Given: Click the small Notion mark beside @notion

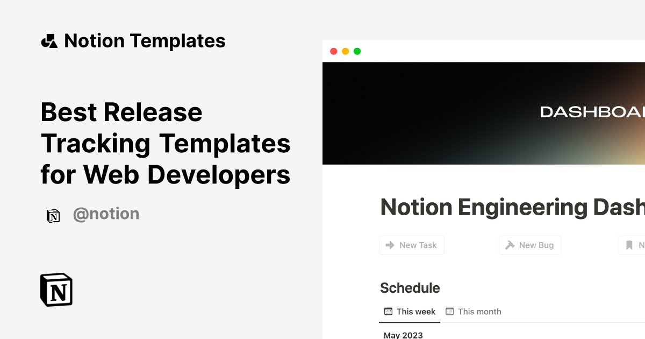Looking at the screenshot, I should pos(53,214).
